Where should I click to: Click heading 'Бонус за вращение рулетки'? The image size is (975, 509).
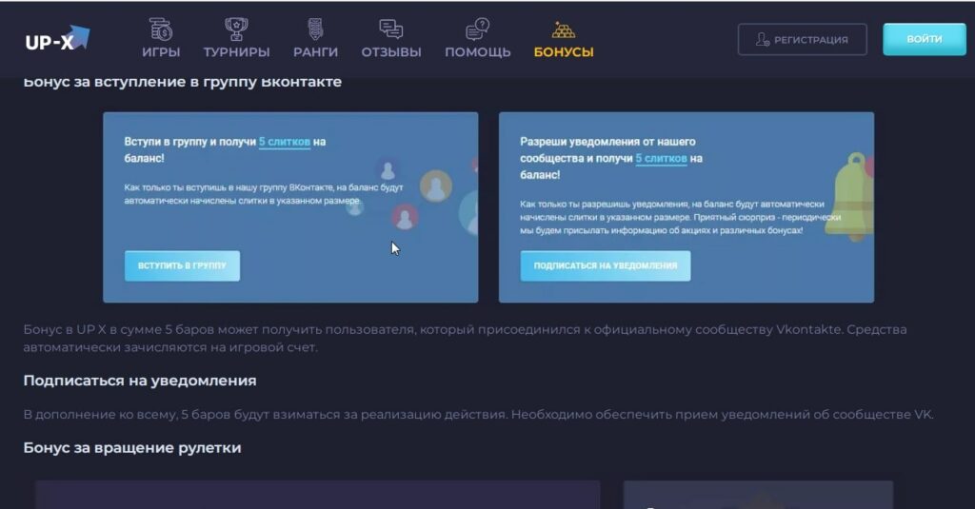click(x=132, y=447)
